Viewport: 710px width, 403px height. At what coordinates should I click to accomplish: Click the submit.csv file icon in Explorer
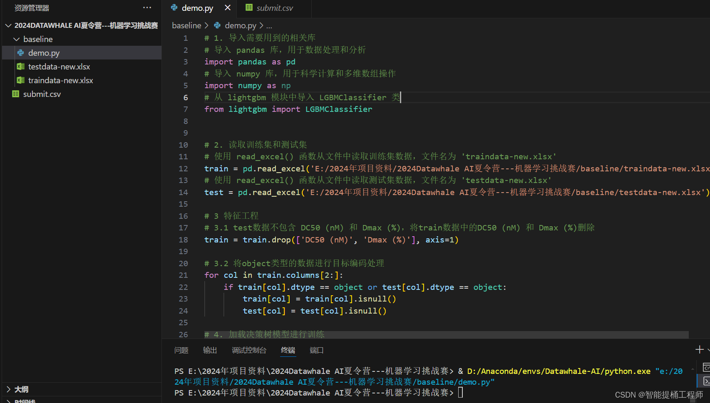16,94
